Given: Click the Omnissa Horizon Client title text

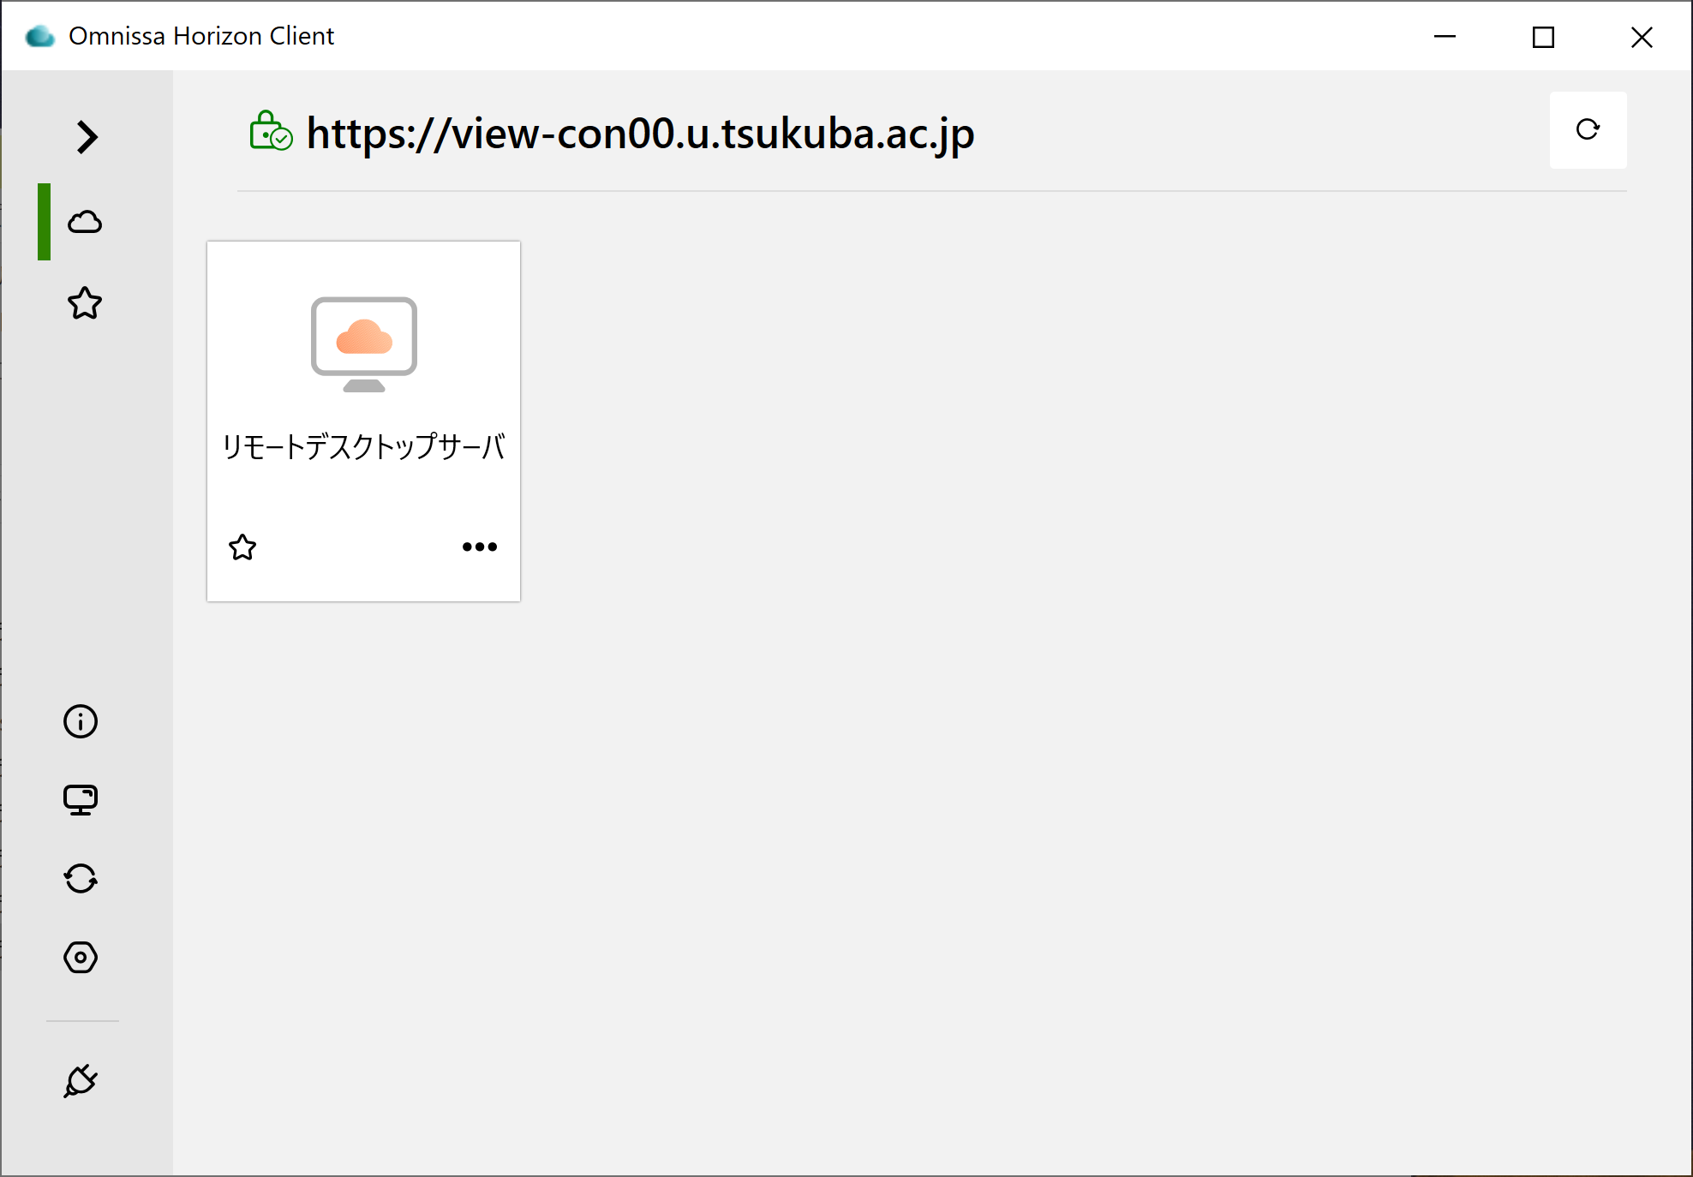Looking at the screenshot, I should tap(201, 36).
